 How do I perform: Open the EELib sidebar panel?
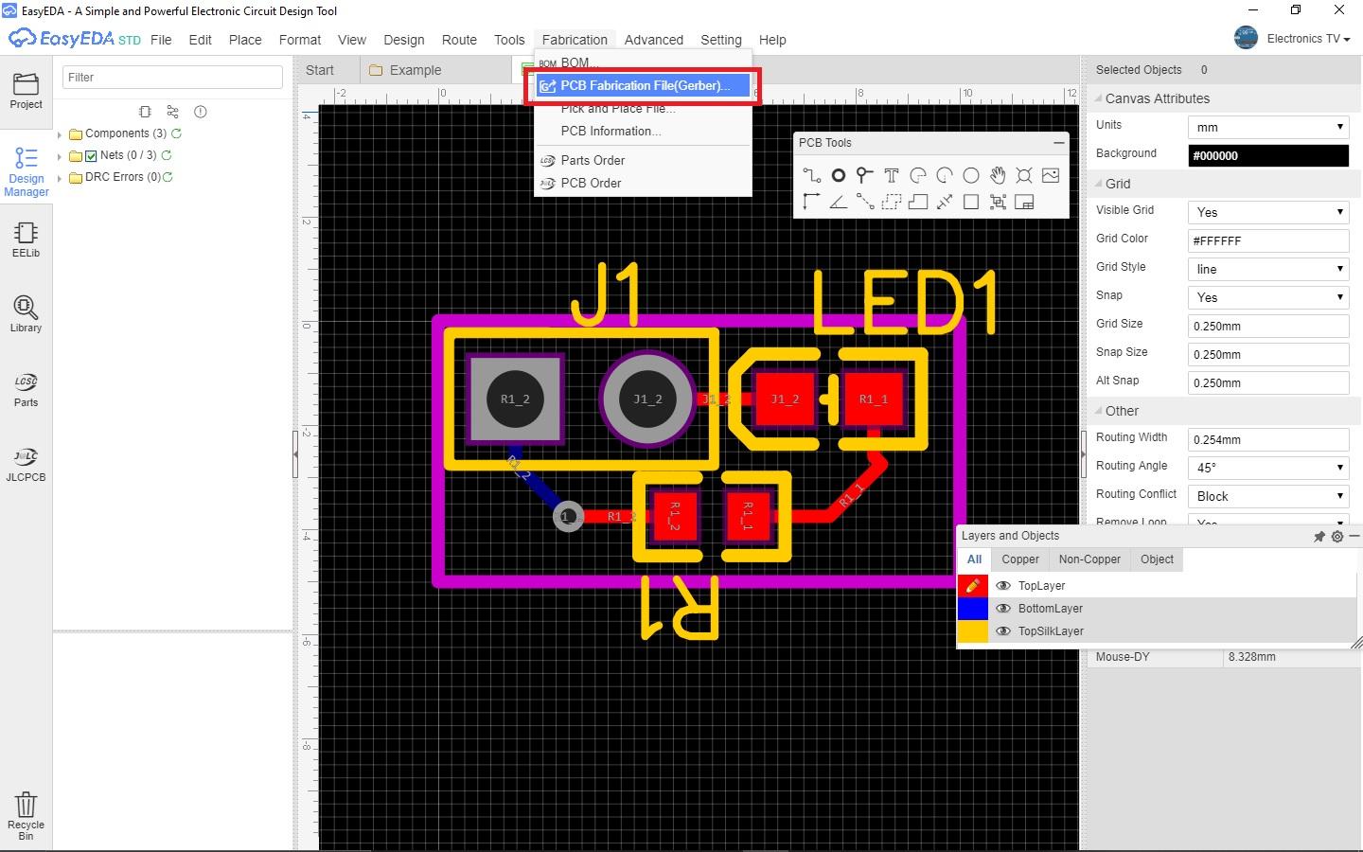(x=26, y=240)
